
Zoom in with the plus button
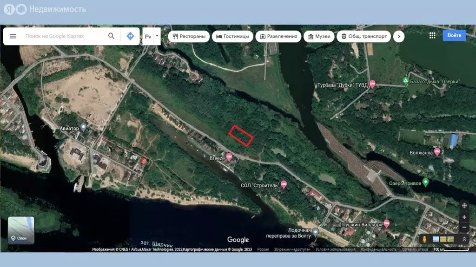pos(464,217)
